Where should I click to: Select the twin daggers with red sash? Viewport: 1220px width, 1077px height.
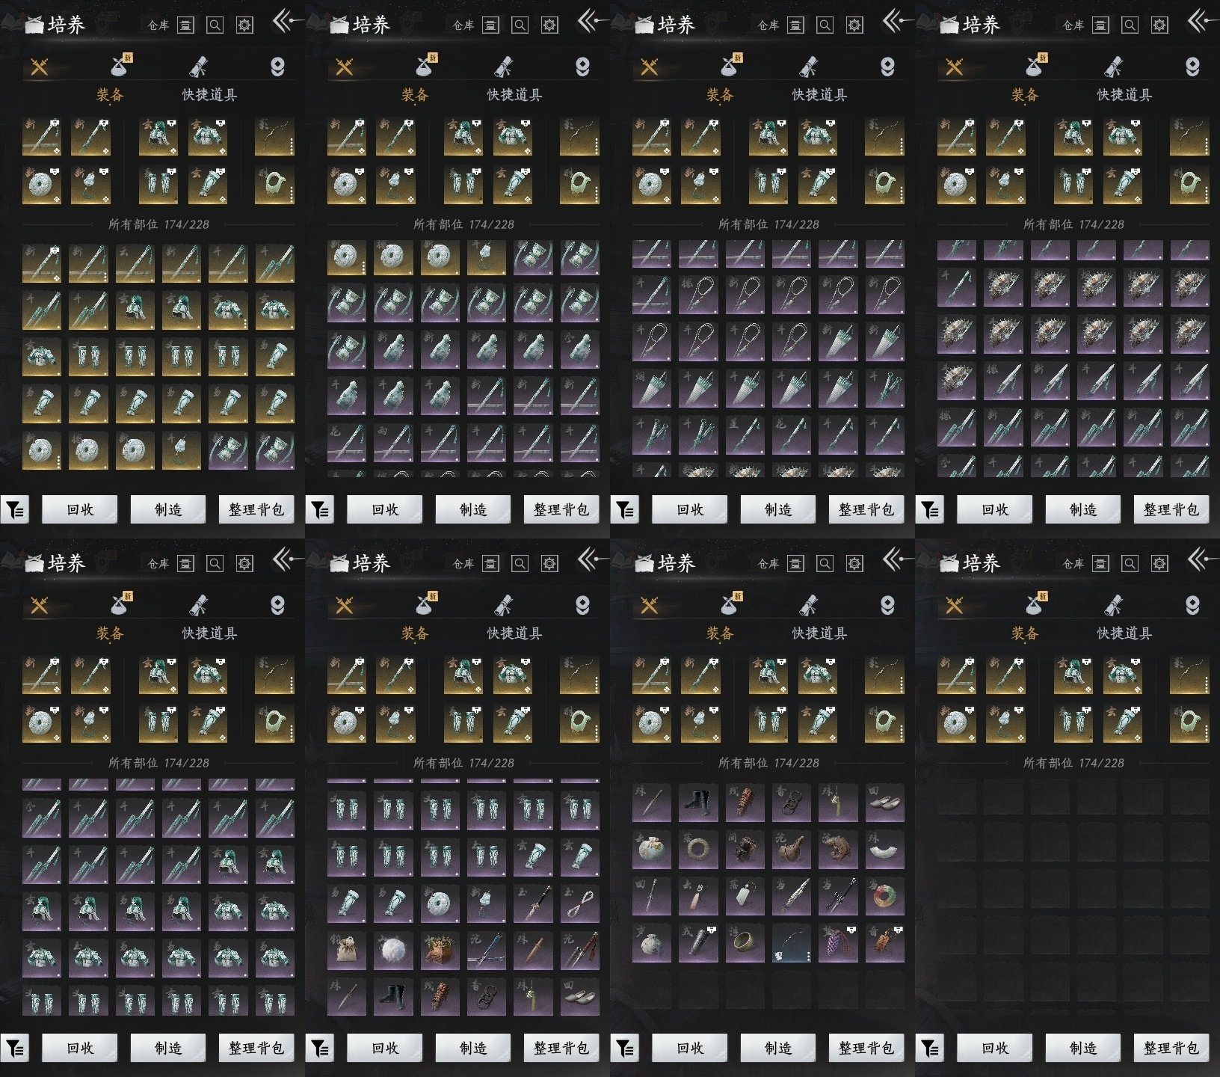579,950
